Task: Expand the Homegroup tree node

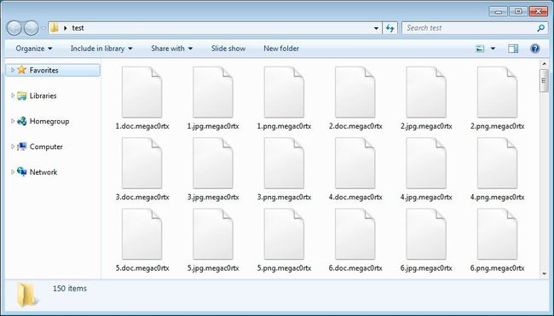Action: (13, 121)
